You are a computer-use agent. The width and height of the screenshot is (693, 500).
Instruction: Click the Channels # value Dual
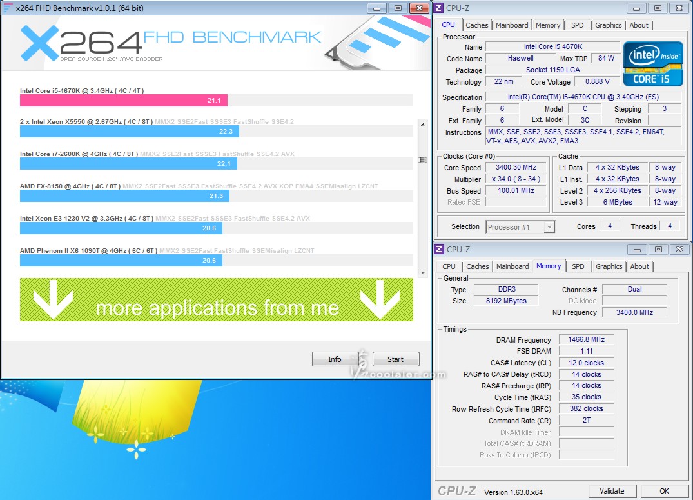coord(634,290)
